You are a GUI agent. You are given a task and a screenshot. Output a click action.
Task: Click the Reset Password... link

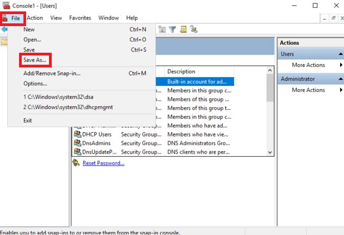103,163
